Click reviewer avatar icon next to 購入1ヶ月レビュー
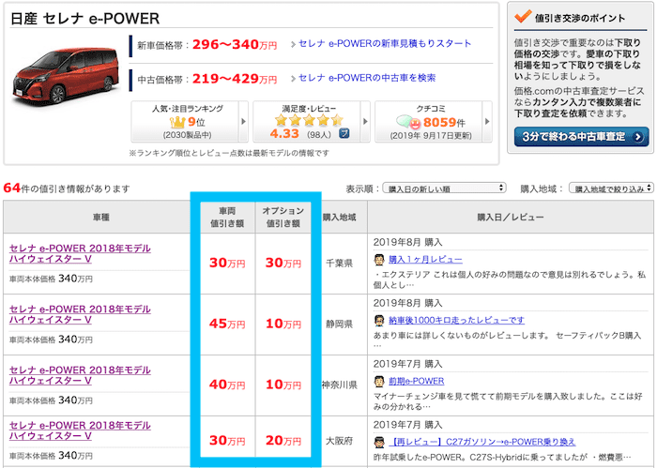Screen dimensions: 657x468 (379, 260)
